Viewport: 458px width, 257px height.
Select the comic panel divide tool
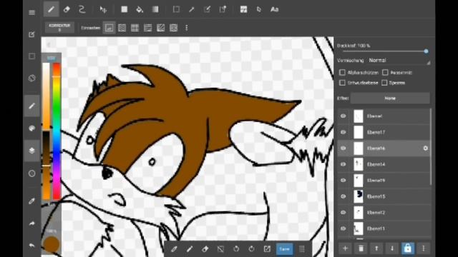[243, 9]
